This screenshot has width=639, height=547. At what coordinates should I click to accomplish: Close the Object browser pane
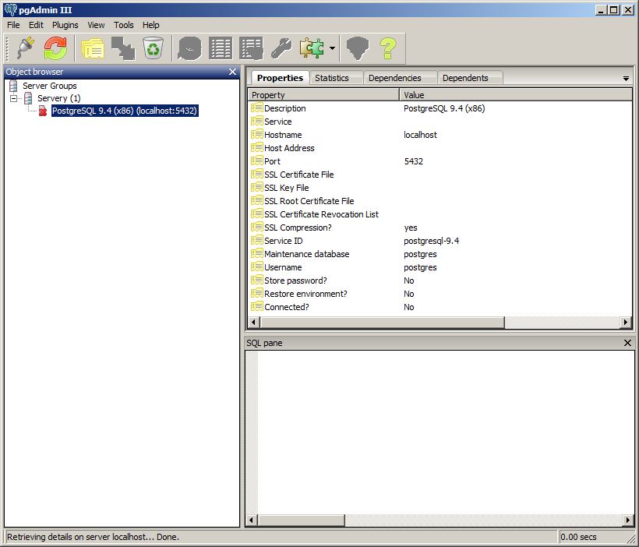tap(232, 72)
